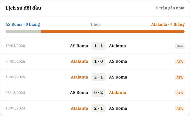Click the orange portion of the win bar
Image resolution: width=190 pixels, height=116 pixels.
pyautogui.click(x=113, y=31)
